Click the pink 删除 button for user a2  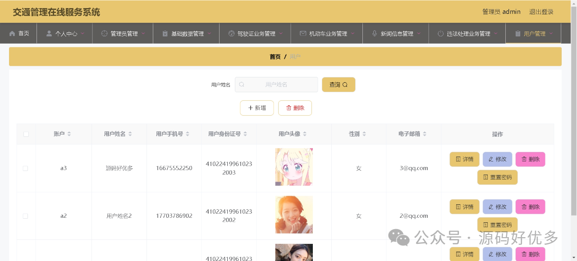(530, 207)
